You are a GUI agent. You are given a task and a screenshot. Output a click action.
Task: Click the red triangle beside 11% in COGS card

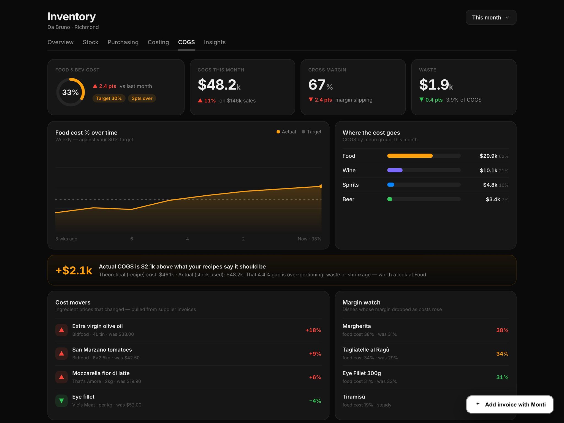tap(200, 101)
